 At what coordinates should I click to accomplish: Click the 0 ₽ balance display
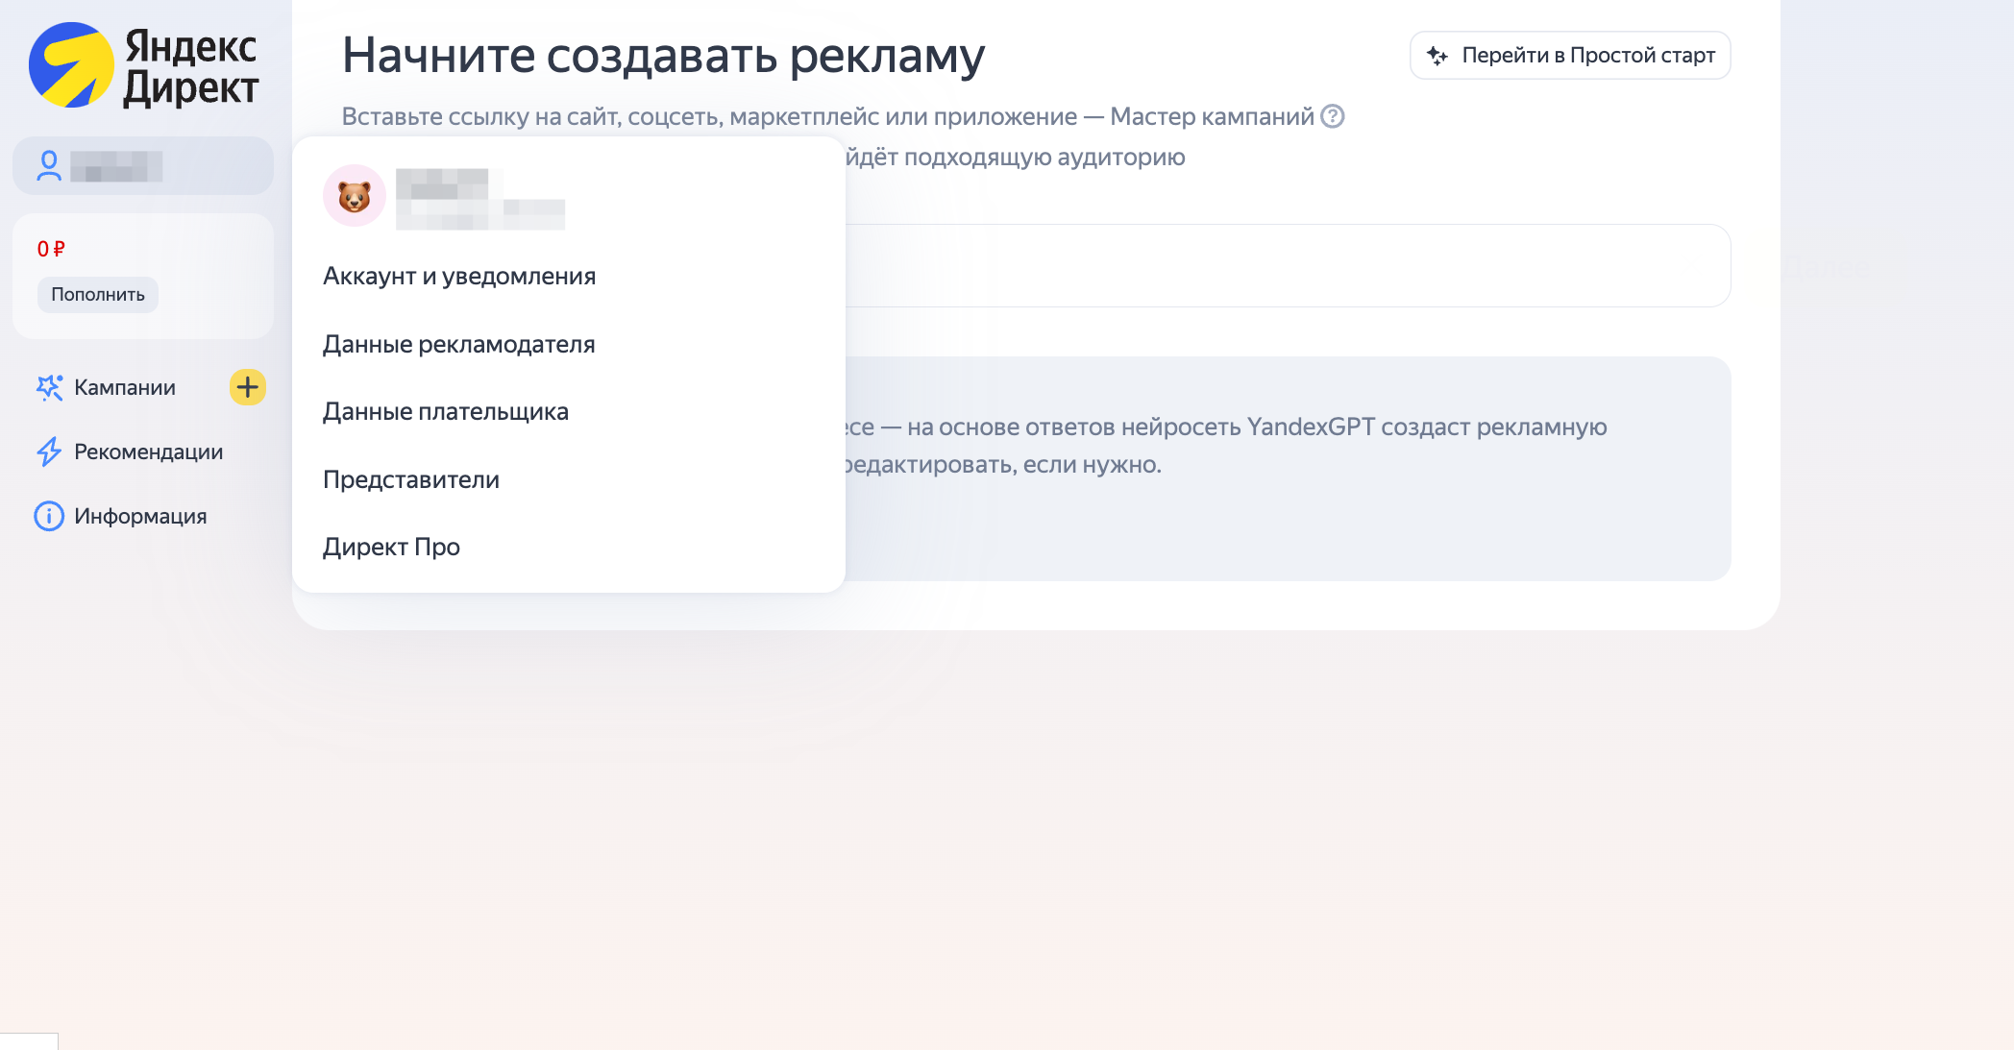(x=50, y=248)
